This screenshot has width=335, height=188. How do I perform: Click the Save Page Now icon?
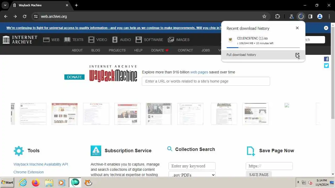click(251, 151)
